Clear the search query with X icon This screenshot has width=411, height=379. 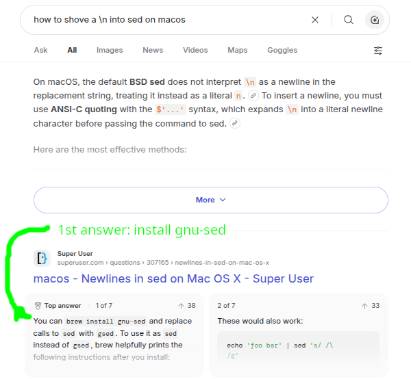click(x=315, y=20)
